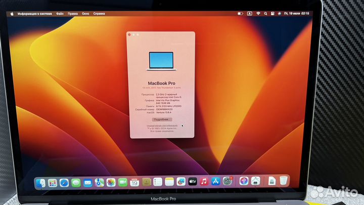Click the Память label
This screenshot has height=205, width=364.
click(x=150, y=106)
